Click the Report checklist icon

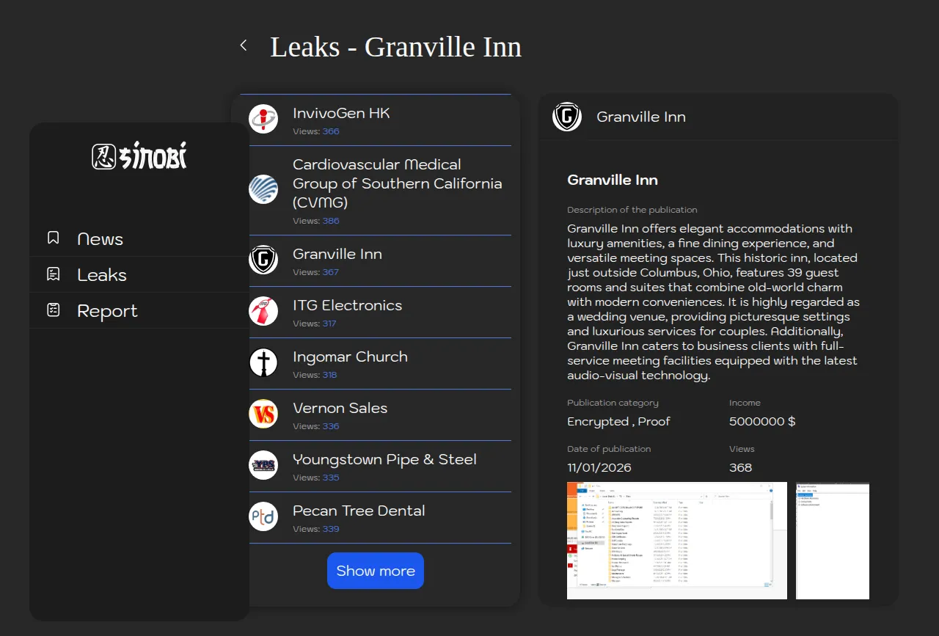point(54,310)
